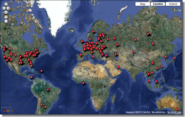Pan the map up with the arrow
This screenshot has width=185, height=117.
[x=6, y=4]
